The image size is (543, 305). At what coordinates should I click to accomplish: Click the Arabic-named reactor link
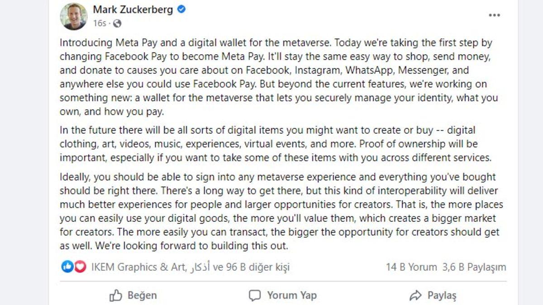[199, 267]
